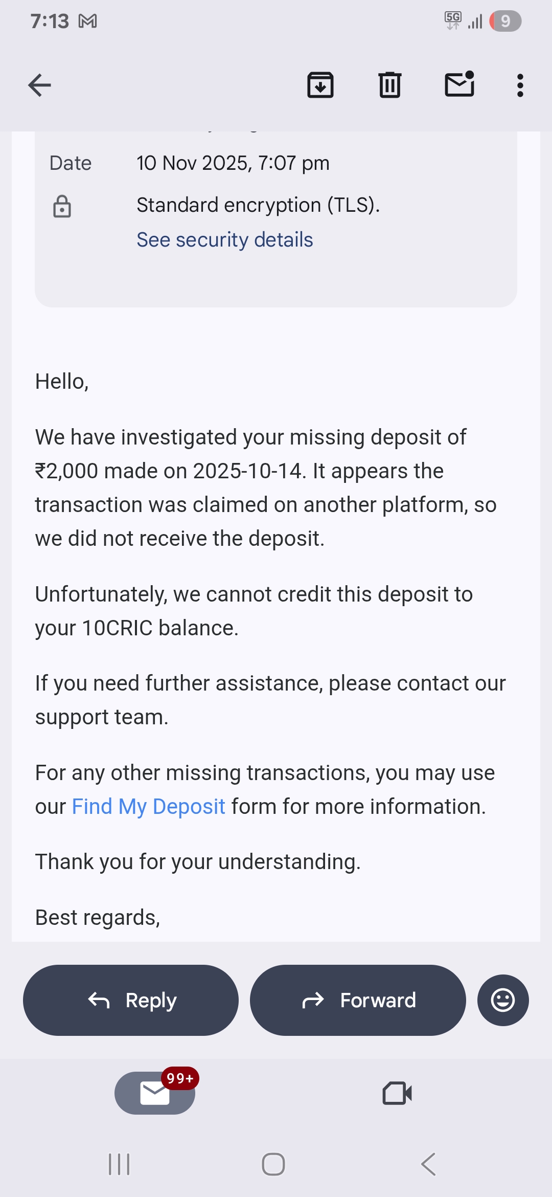The image size is (552, 1197).
Task: Tap the back arrow to exit email
Action: [x=39, y=85]
